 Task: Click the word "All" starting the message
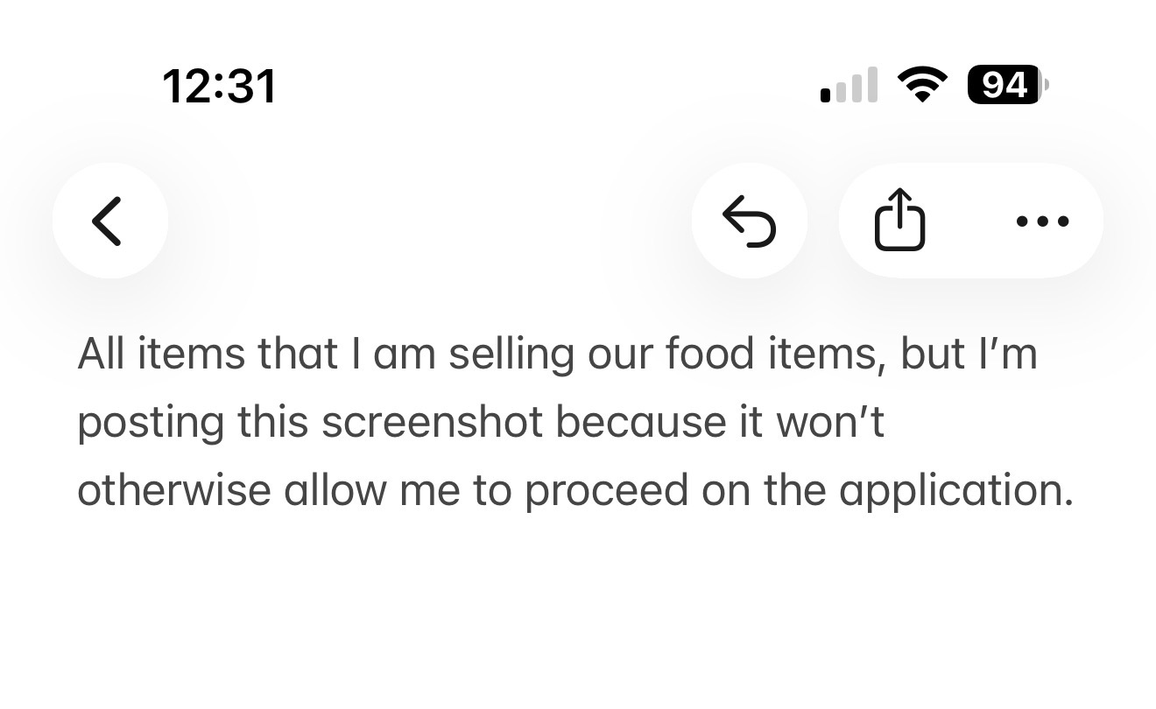click(101, 354)
